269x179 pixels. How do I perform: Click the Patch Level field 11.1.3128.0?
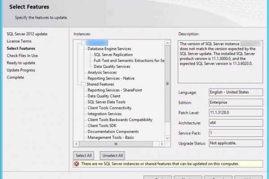coord(236,112)
